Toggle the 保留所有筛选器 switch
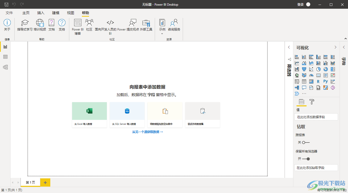 306,159
